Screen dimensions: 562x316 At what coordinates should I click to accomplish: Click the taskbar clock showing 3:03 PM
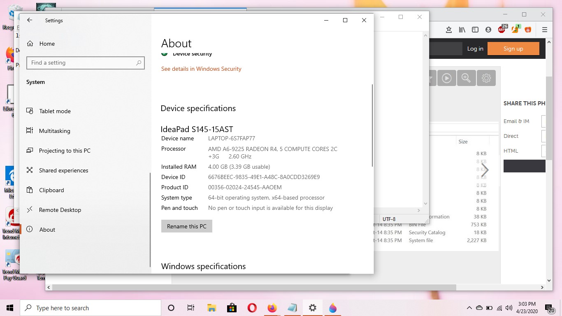[527, 308]
